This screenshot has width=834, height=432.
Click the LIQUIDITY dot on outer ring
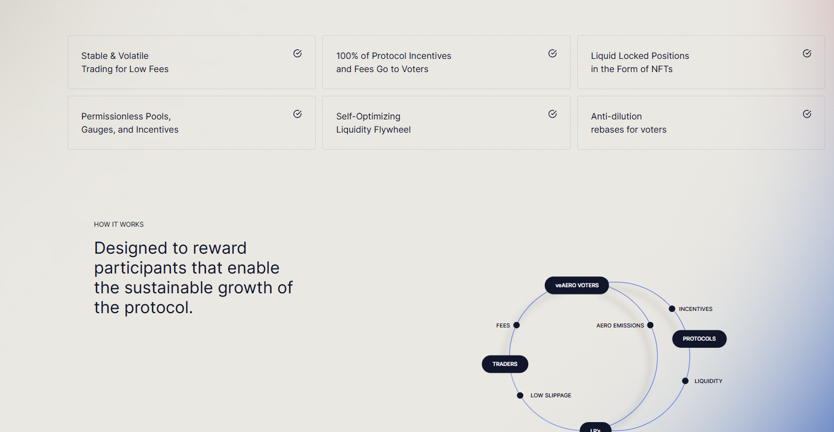(685, 381)
